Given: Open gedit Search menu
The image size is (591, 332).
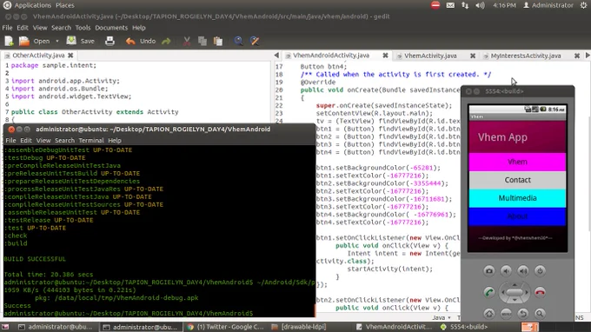Looking at the screenshot, I should click(61, 28).
